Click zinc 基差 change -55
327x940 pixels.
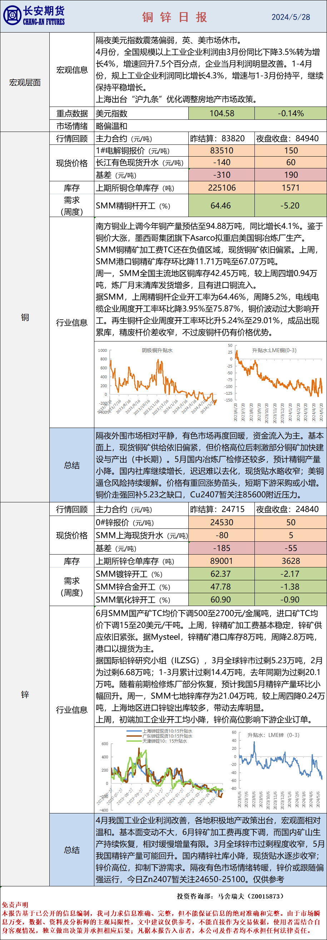[x=291, y=548]
